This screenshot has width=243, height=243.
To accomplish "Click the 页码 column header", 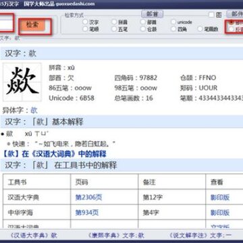I will 105,182.
